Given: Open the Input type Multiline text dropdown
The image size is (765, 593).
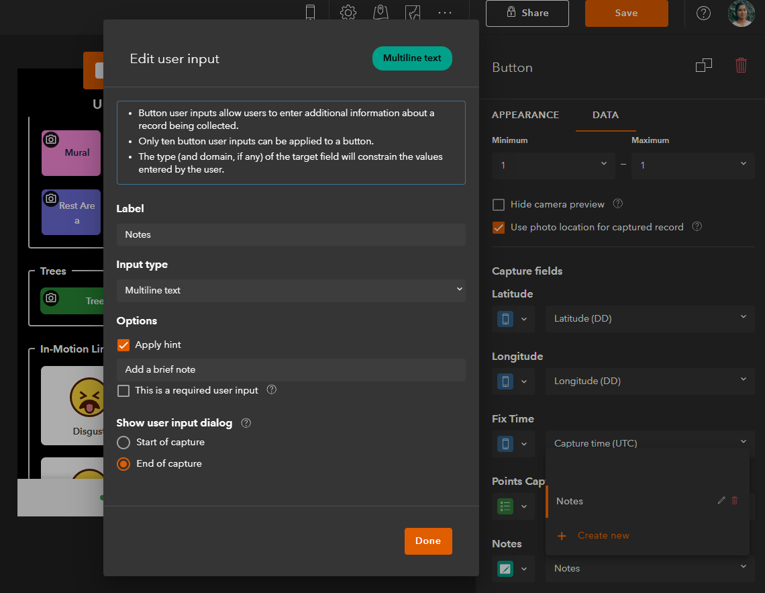Looking at the screenshot, I should click(x=291, y=290).
